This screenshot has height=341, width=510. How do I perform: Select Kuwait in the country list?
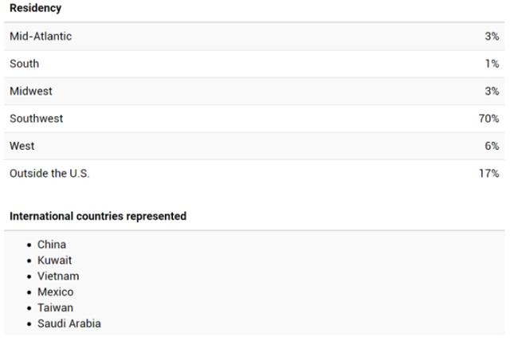(55, 260)
